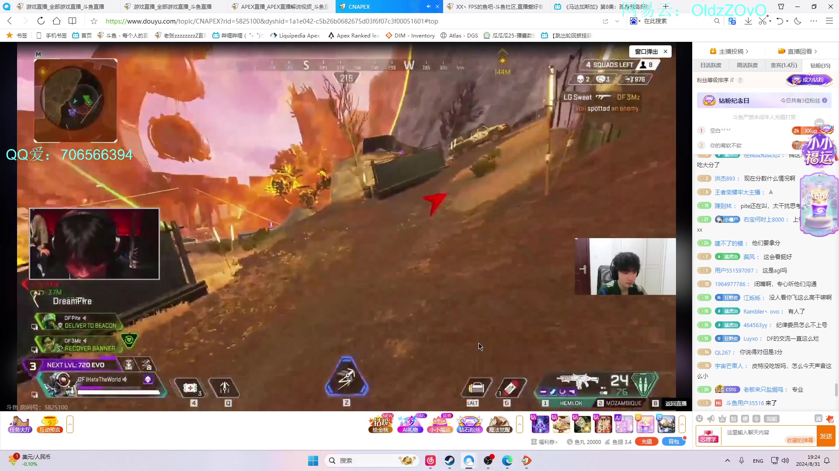Select the first diamond gift thumbnail
Screen dimensions: 839x471
540,424
